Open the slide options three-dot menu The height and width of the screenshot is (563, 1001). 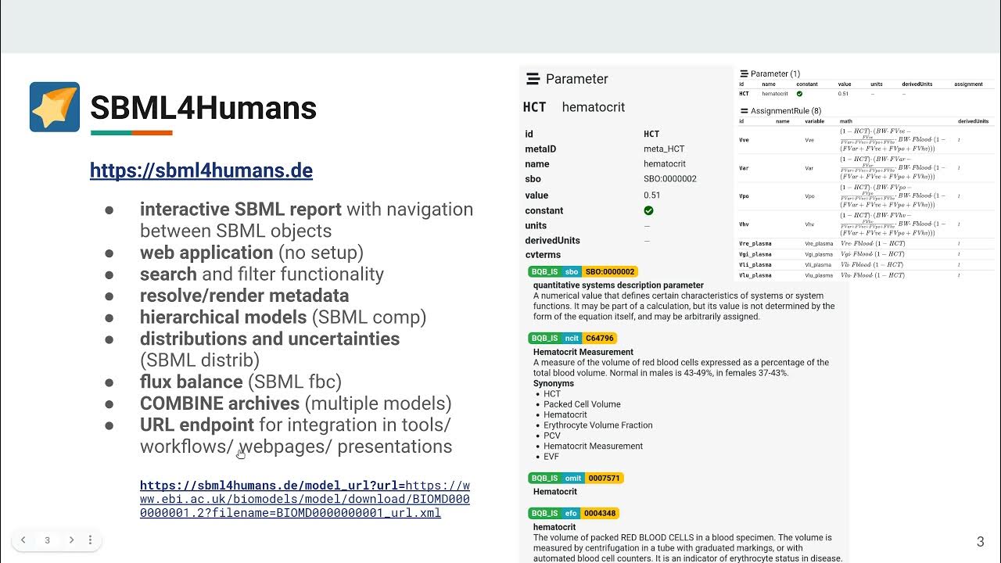(90, 540)
